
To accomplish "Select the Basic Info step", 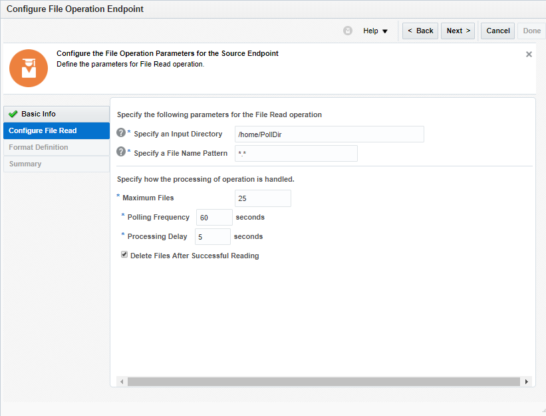I will click(40, 114).
